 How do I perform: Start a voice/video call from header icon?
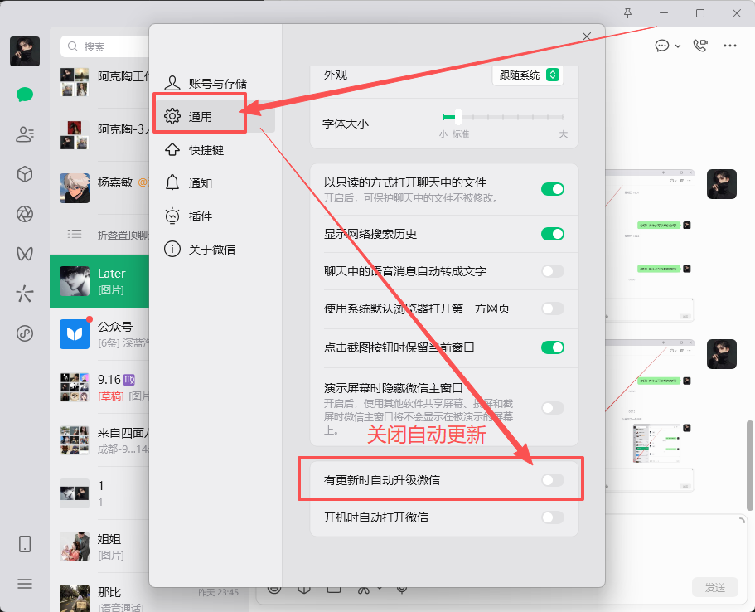click(x=700, y=46)
